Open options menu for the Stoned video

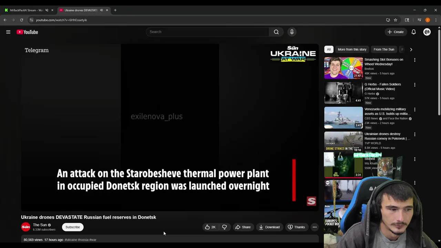[x=415, y=159]
